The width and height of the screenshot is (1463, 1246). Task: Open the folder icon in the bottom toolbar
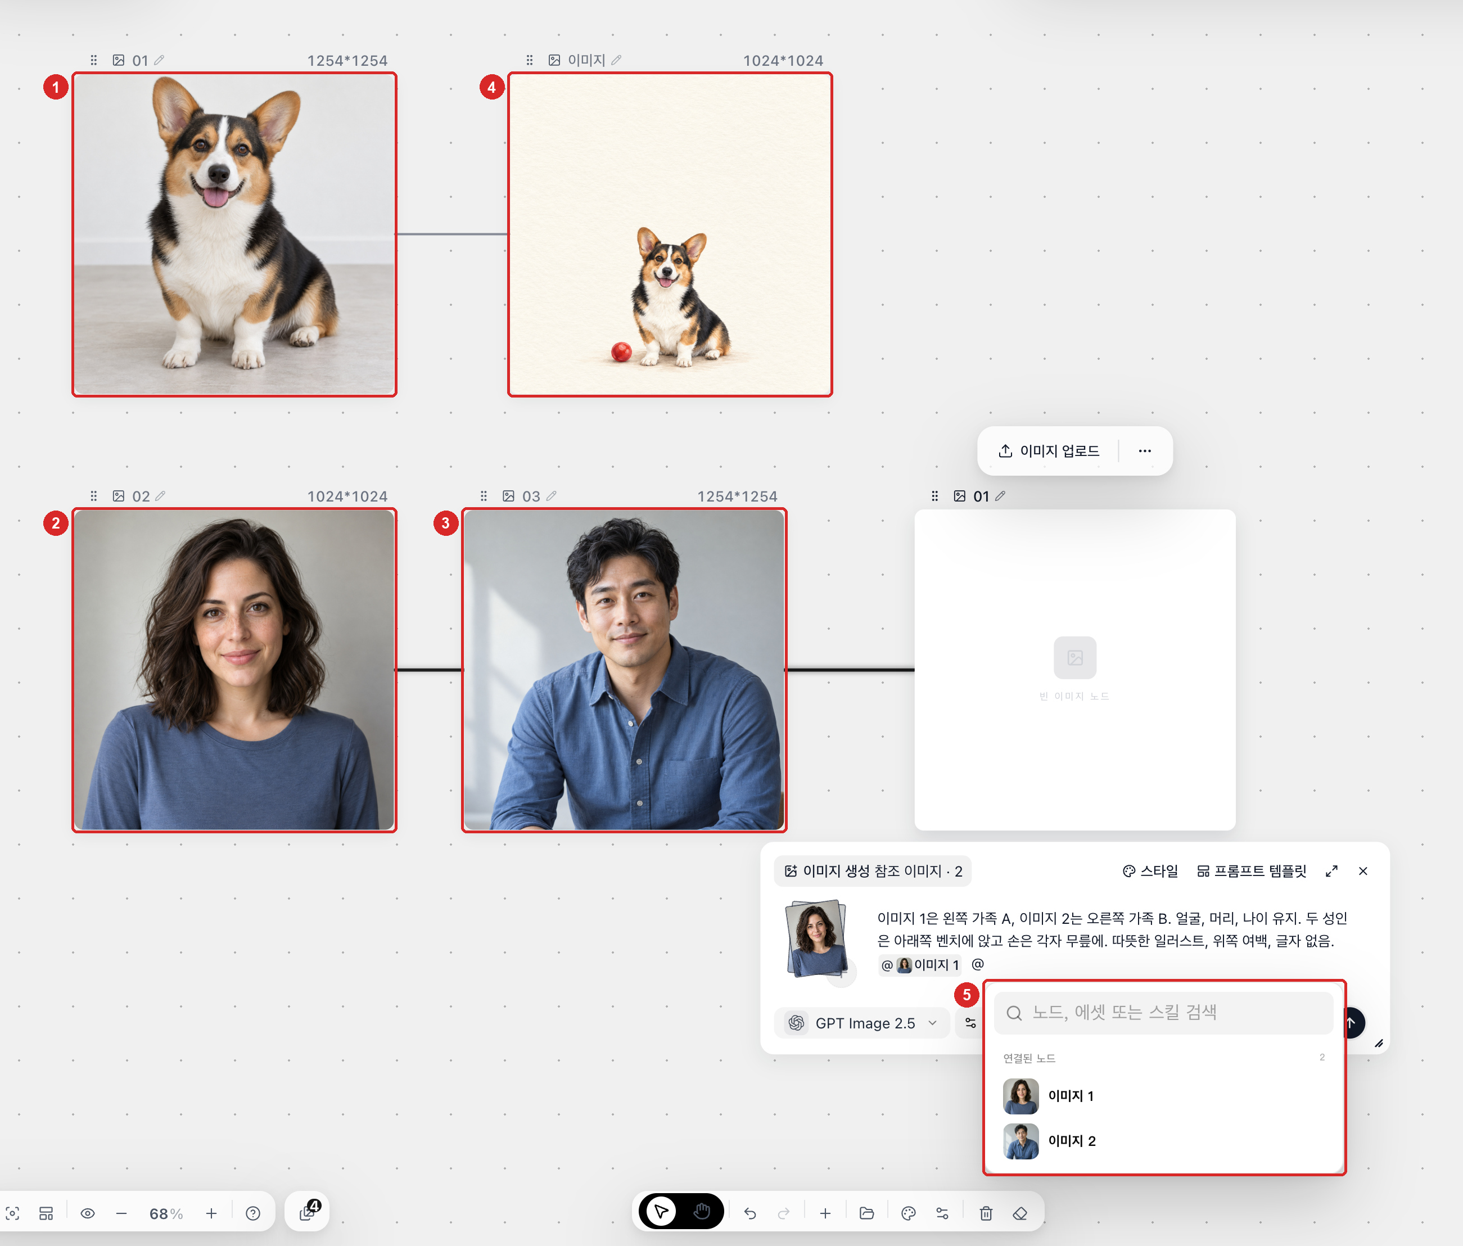point(866,1213)
